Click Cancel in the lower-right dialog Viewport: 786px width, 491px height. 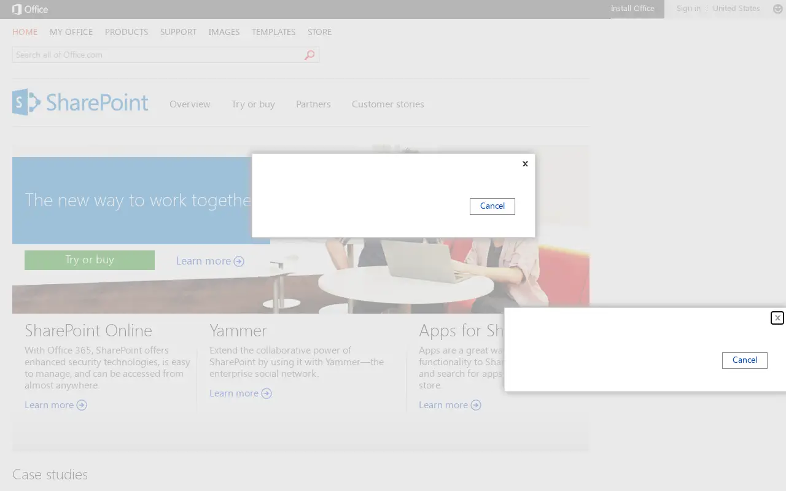pos(745,360)
